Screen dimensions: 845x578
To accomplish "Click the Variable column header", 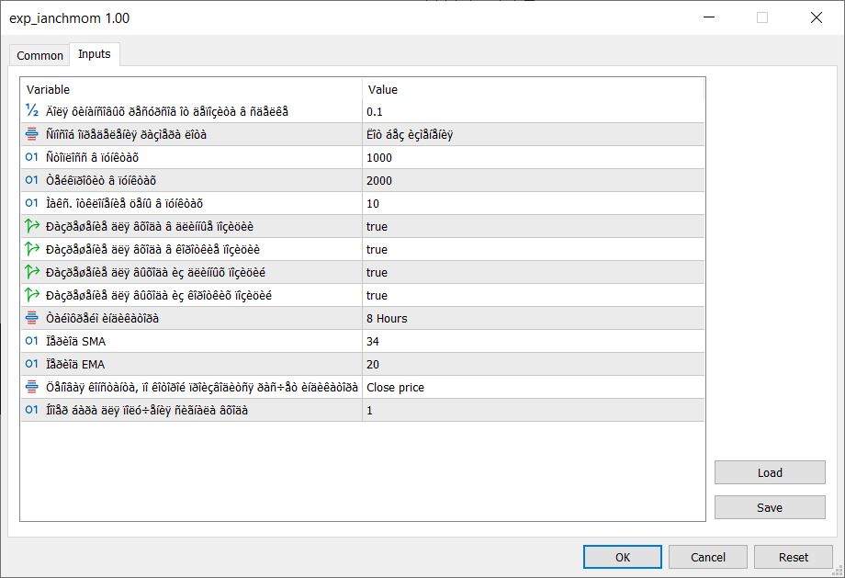I will (191, 89).
